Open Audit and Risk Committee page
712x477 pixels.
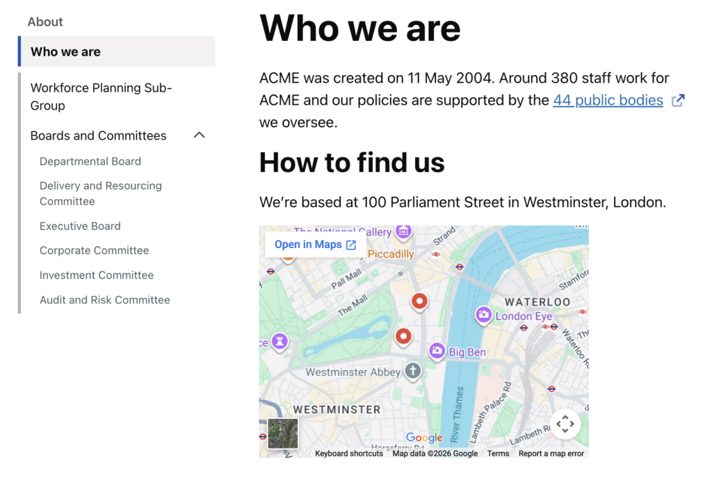click(105, 300)
